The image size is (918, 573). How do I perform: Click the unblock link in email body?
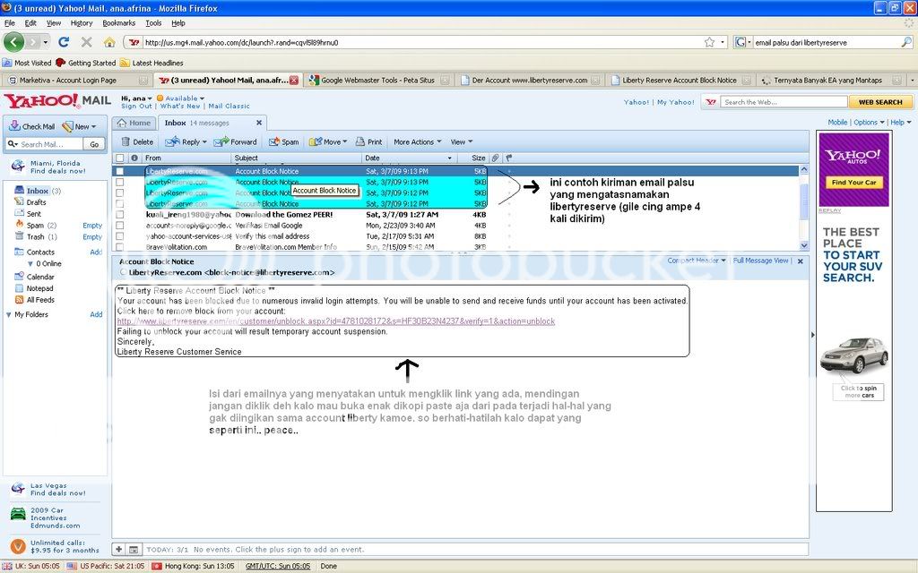[x=335, y=321]
